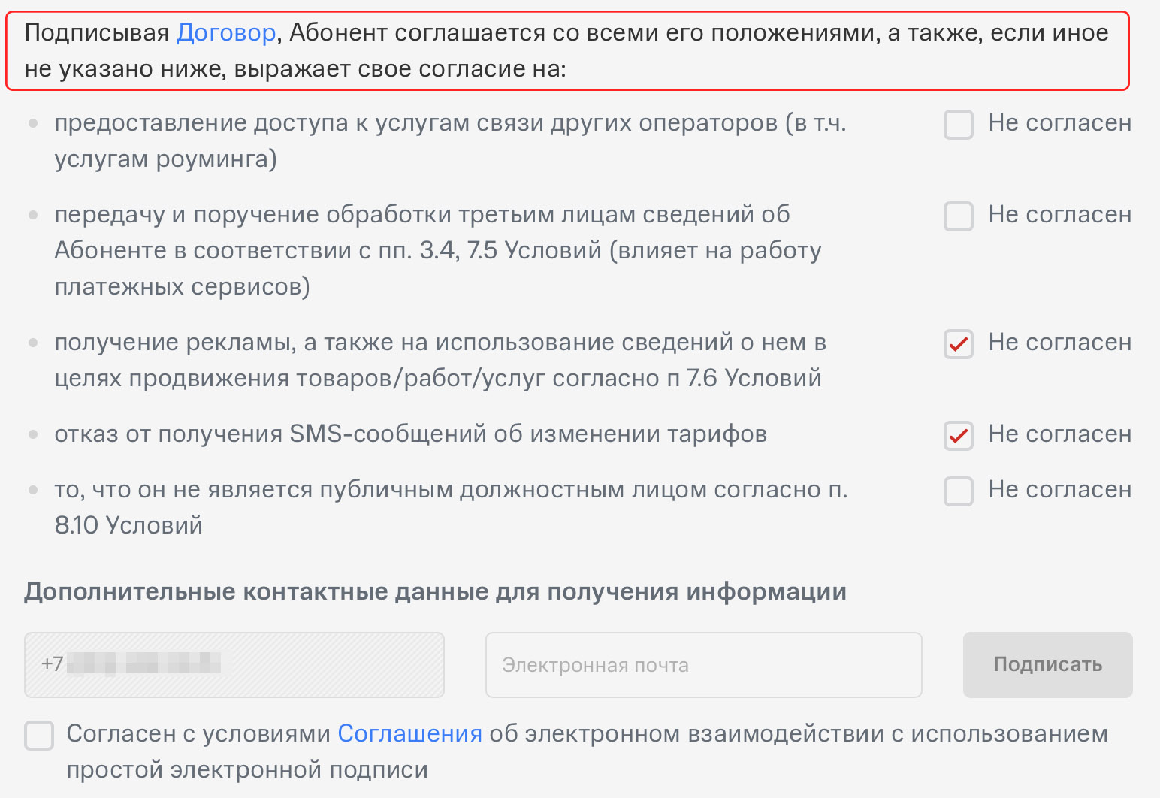Click 'Не согласен' label beside advertising item
Viewport: 1160px width, 798px height.
1059,343
